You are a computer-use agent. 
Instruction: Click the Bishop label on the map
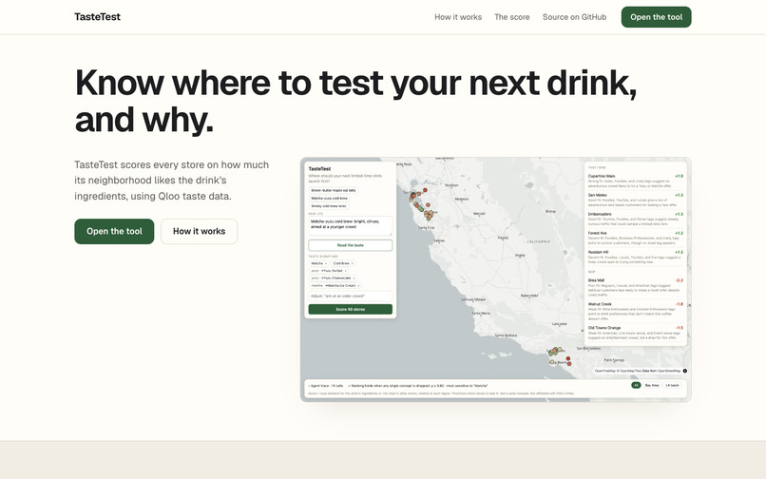(550, 211)
